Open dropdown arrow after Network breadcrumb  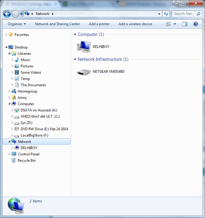click(x=53, y=14)
